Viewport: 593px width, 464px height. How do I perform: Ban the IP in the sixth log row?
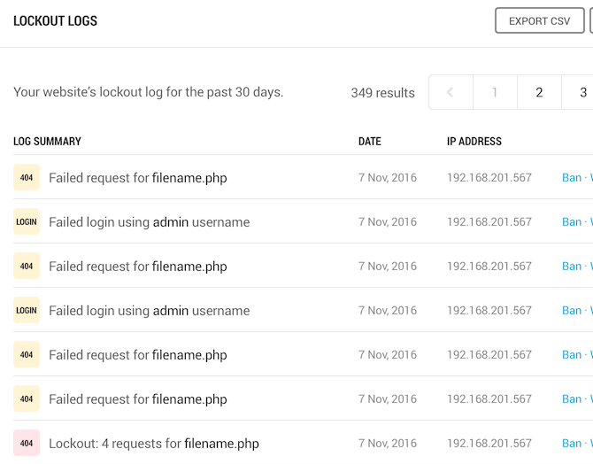[572, 398]
